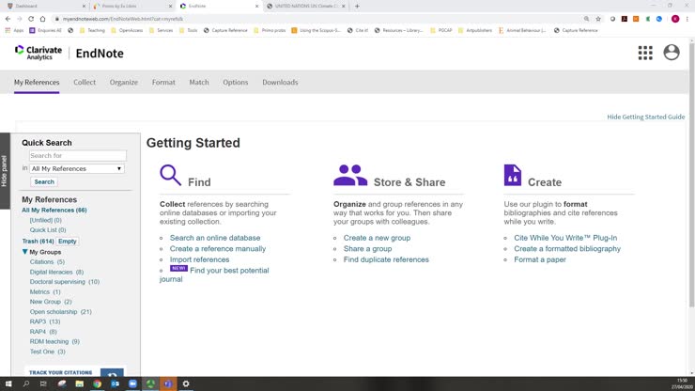
Task: Open Zoom from the taskbar
Action: [x=132, y=383]
